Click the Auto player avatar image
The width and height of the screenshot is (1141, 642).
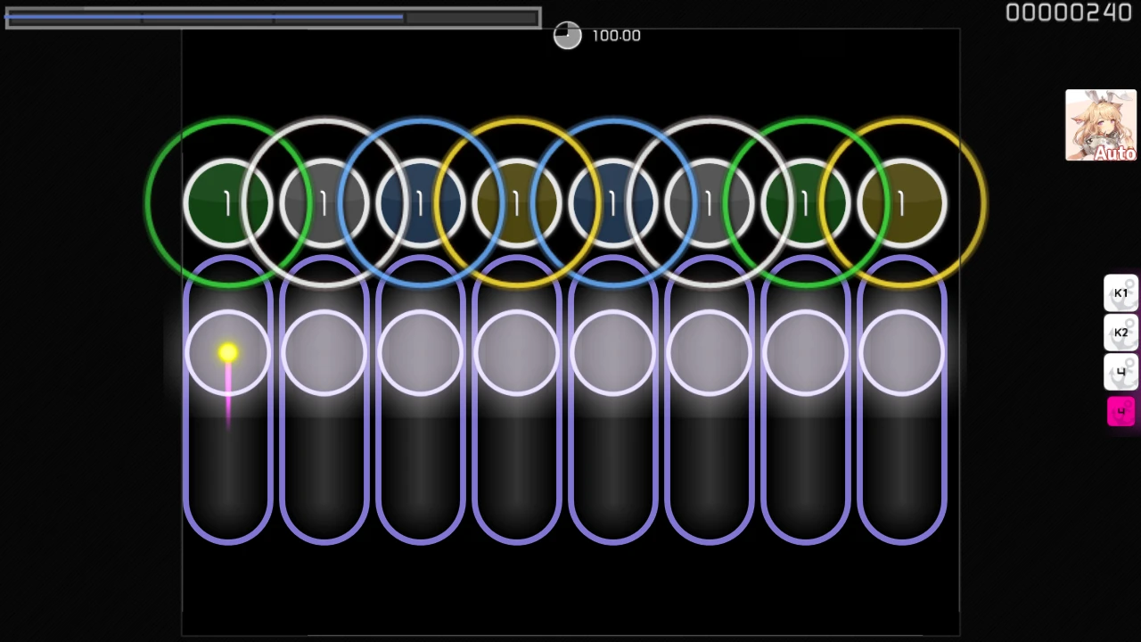click(x=1100, y=125)
